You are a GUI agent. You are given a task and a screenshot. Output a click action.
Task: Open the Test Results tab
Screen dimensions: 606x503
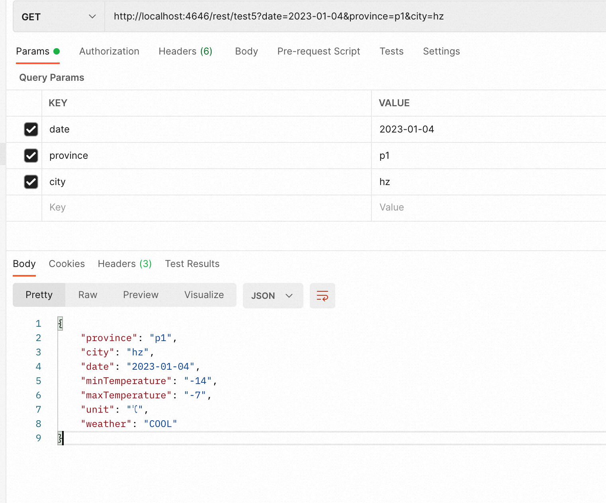tap(192, 264)
